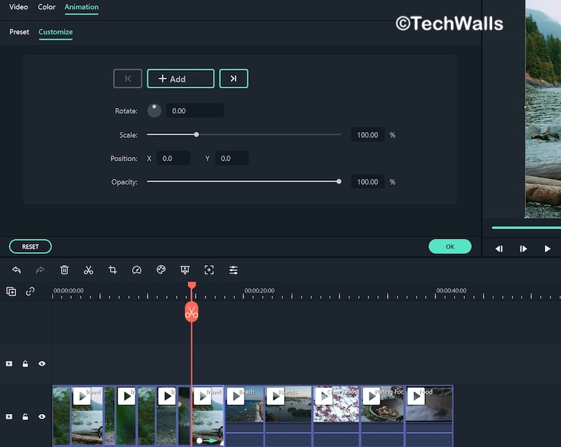
Task: Toggle the lock on the lower track
Action: point(25,417)
